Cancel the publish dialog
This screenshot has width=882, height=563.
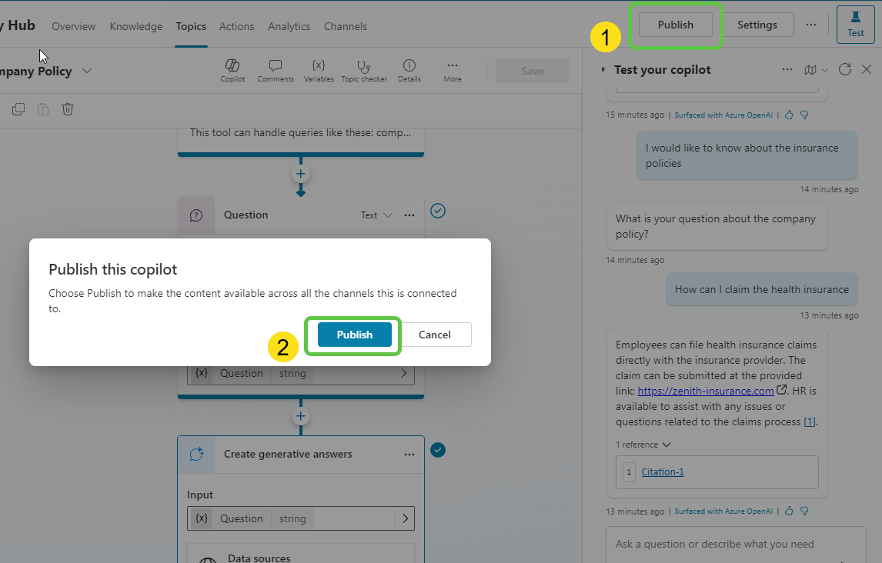coord(435,335)
